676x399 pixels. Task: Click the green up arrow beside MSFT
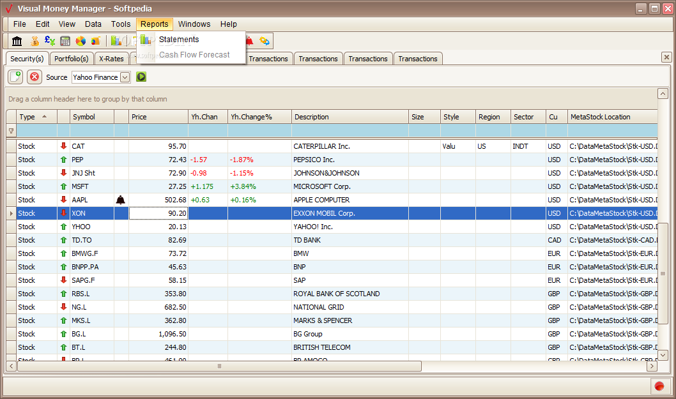(x=63, y=186)
